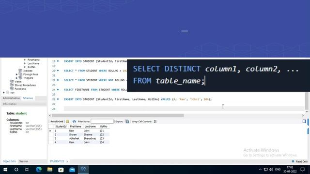Click the row selector arrow for row 1
The height and width of the screenshot is (174, 310).
[x=50, y=131]
